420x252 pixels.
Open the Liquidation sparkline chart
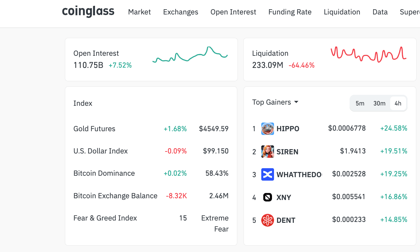pos(368,54)
